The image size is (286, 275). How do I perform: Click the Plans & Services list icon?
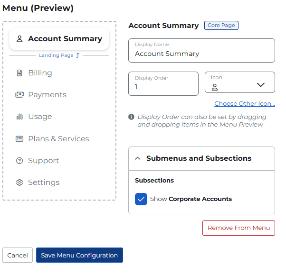point(19,139)
